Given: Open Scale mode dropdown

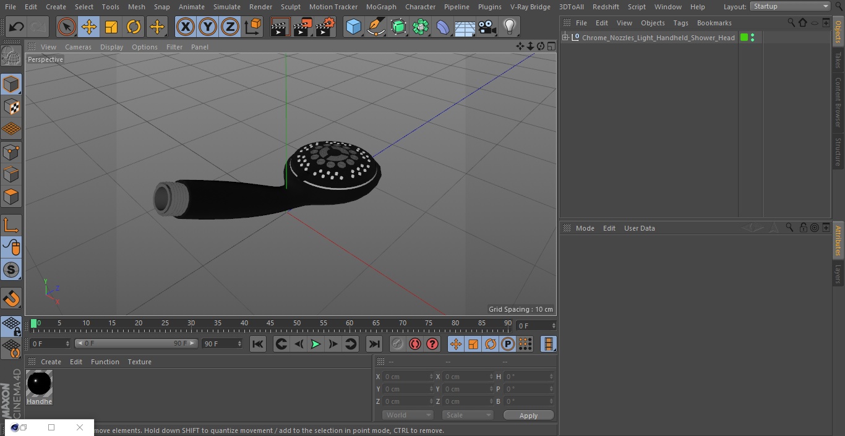Looking at the screenshot, I should coord(468,415).
